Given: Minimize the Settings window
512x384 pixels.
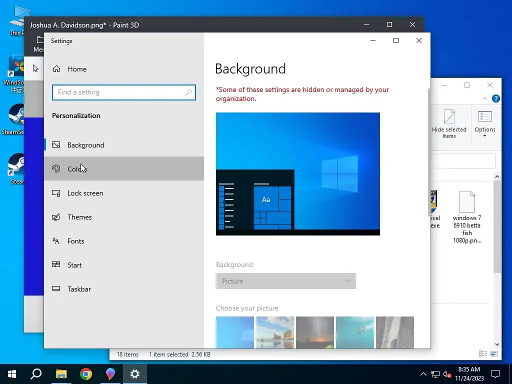Looking at the screenshot, I should (x=373, y=40).
